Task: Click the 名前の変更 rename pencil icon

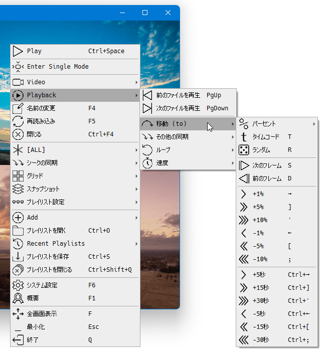Action: coord(18,108)
